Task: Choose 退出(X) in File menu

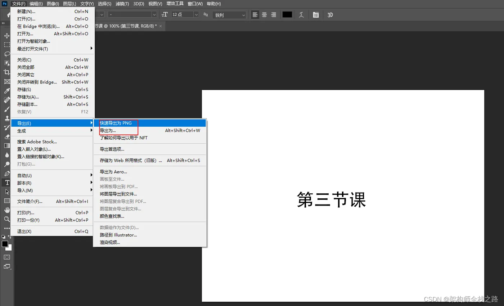Action: [x=53, y=231]
